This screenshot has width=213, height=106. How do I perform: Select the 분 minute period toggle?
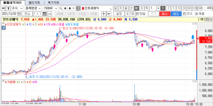[x=136, y=8]
